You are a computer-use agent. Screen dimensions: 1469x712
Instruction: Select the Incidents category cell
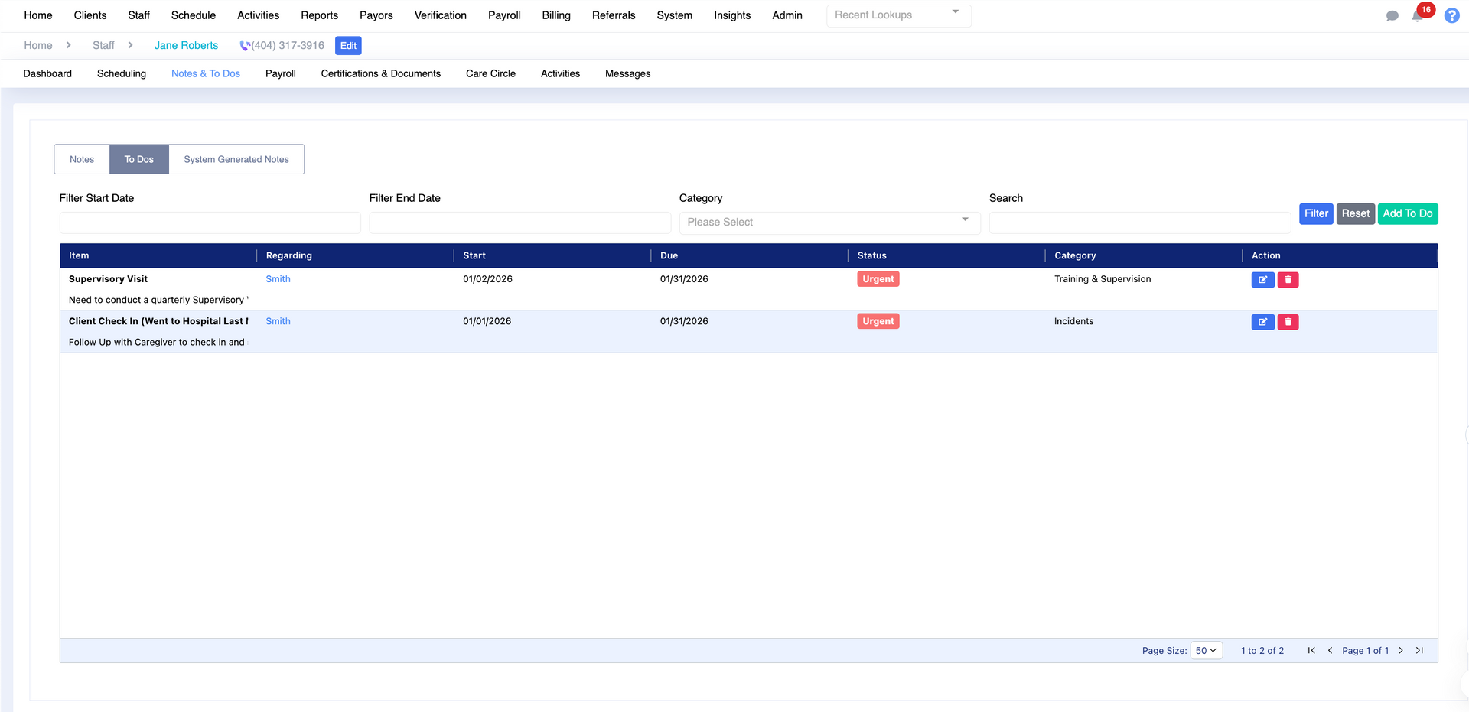(x=1073, y=321)
